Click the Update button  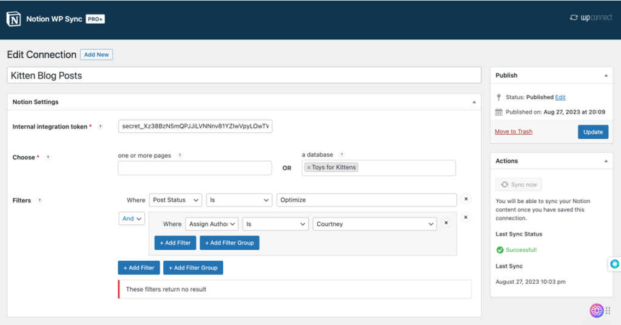592,132
